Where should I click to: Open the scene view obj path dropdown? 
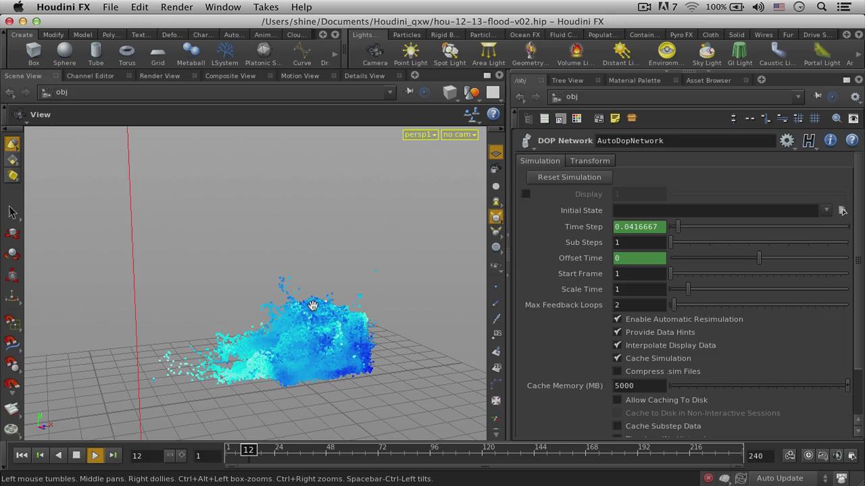tap(390, 92)
